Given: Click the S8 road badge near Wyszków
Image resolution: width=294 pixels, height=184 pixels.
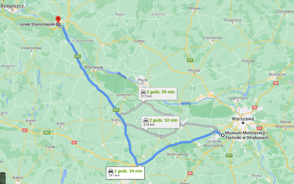Looking at the screenshot, I should (276, 83).
